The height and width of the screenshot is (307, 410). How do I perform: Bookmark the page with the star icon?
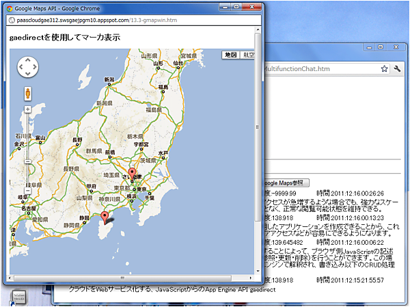(385, 69)
